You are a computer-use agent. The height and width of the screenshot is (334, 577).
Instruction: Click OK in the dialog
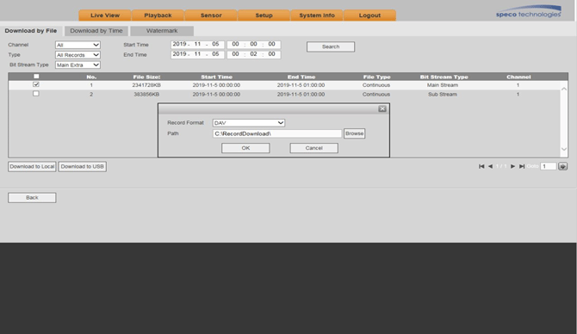click(x=245, y=148)
